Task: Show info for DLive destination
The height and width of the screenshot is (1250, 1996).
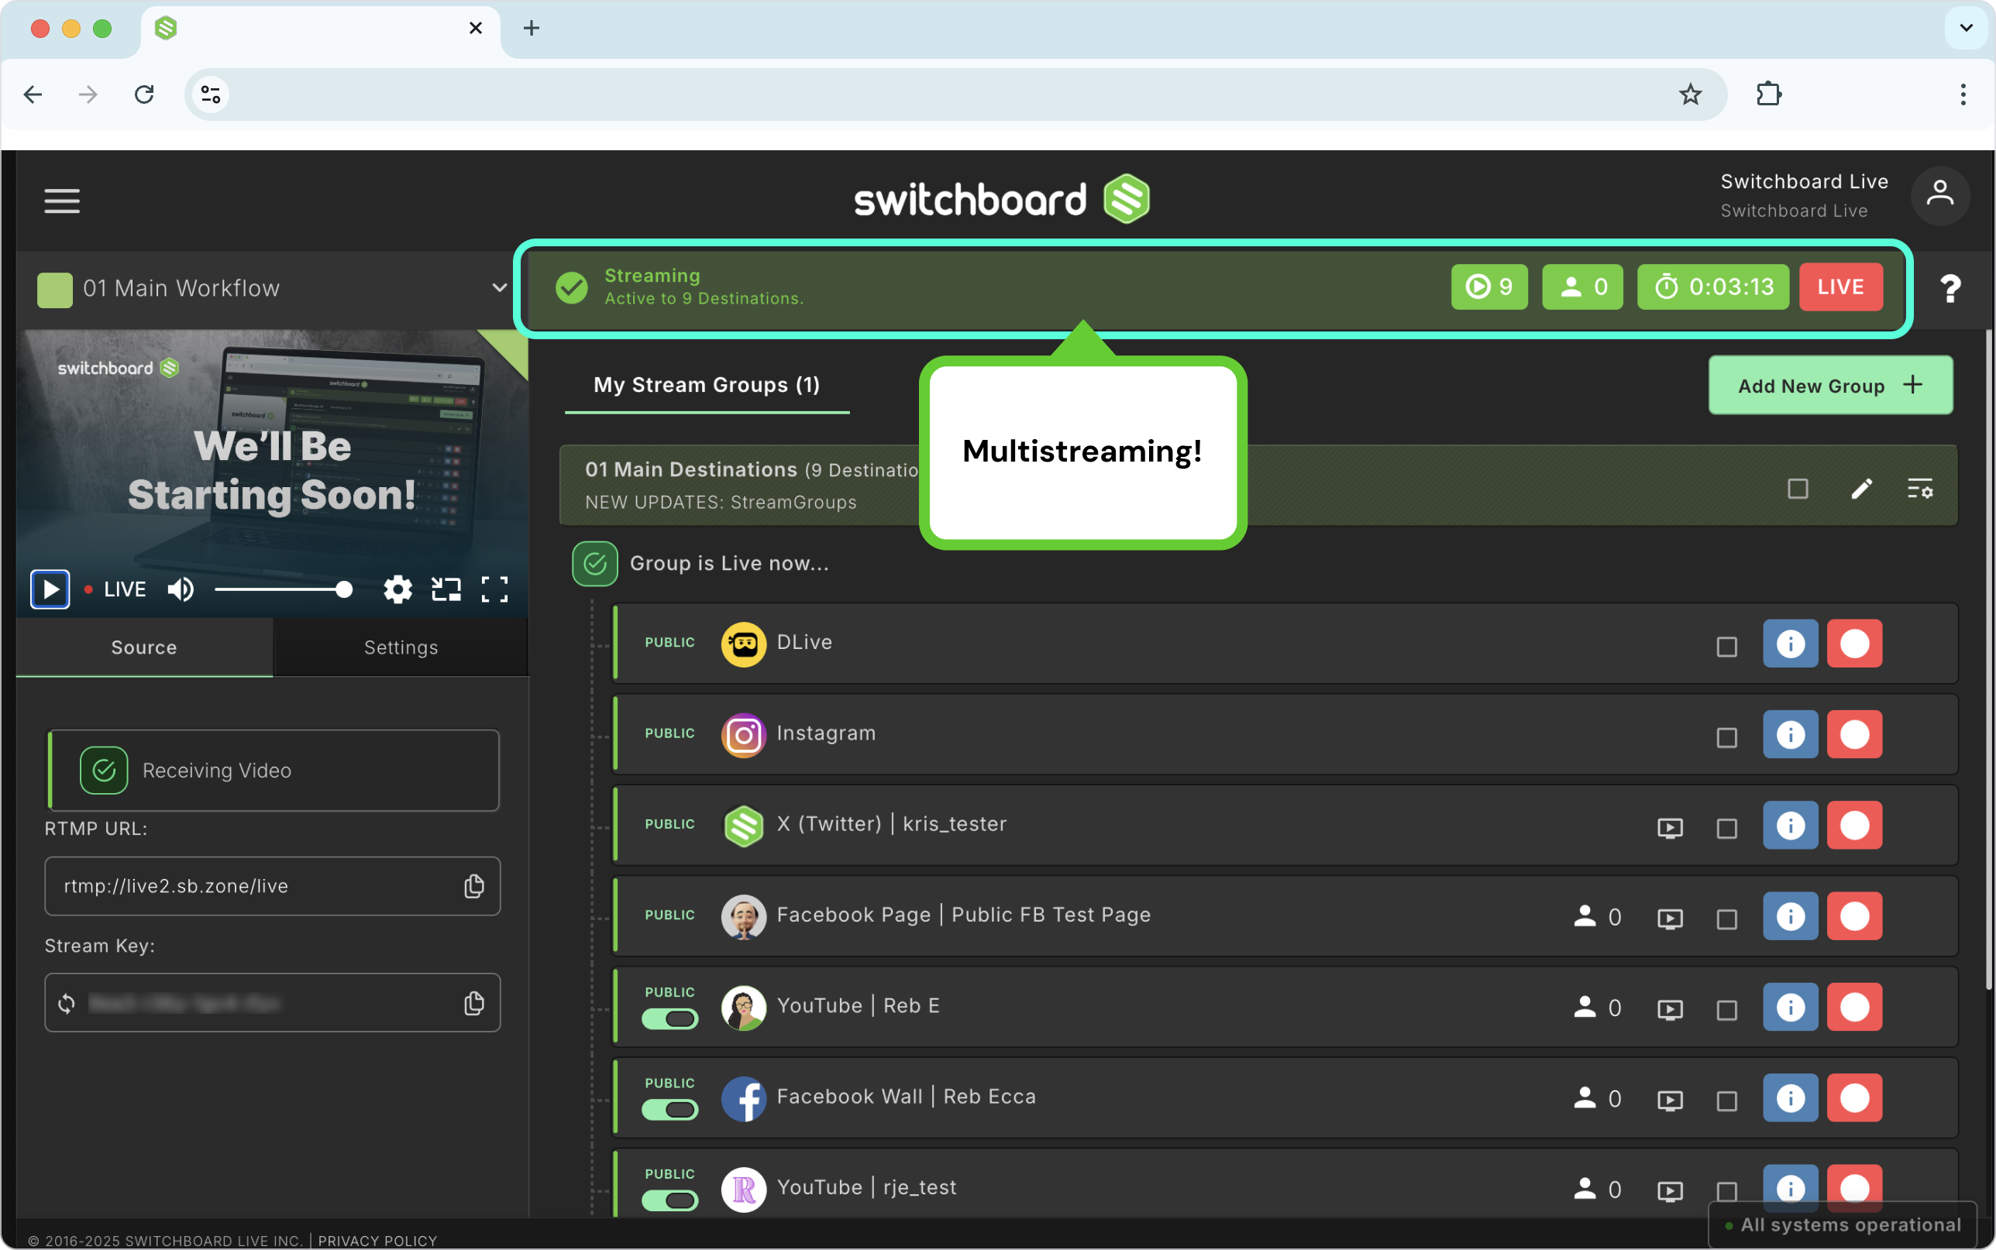Action: click(1790, 643)
